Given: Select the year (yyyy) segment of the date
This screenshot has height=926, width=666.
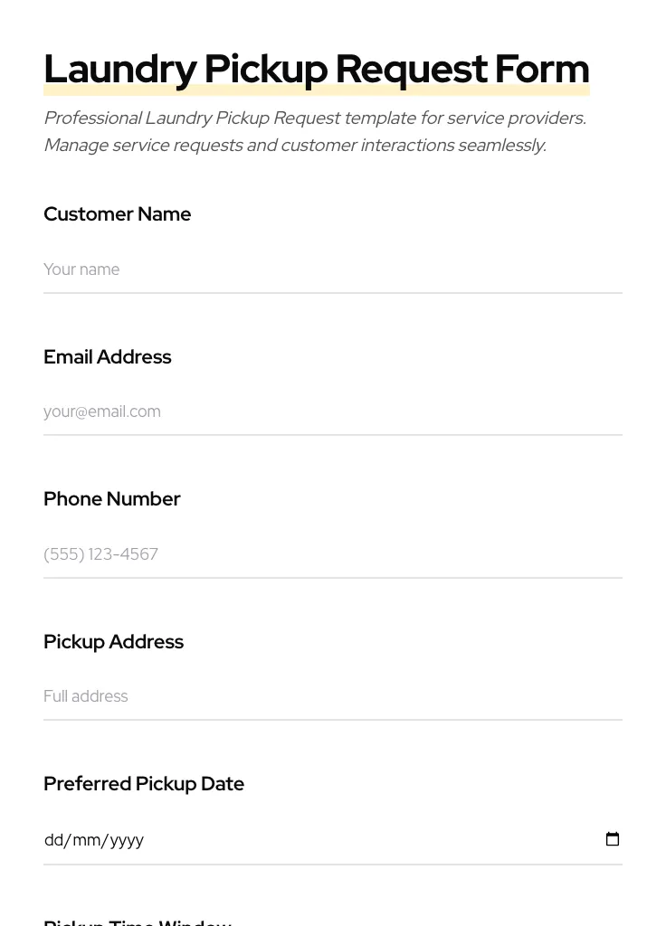Looking at the screenshot, I should tap(127, 840).
